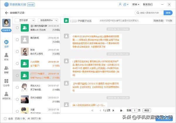Click sender avatar of 今晚19:30 message
The image size is (176, 123).
[66, 36]
